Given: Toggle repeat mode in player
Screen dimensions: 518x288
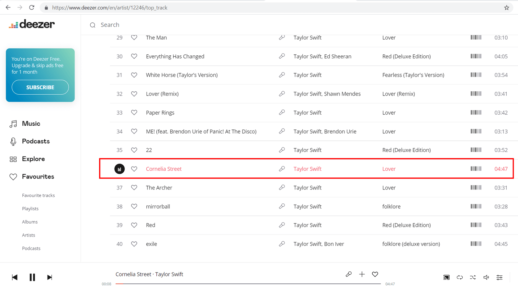Looking at the screenshot, I should (460, 277).
